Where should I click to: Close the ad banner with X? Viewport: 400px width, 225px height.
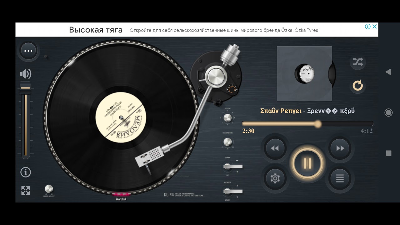click(x=375, y=27)
